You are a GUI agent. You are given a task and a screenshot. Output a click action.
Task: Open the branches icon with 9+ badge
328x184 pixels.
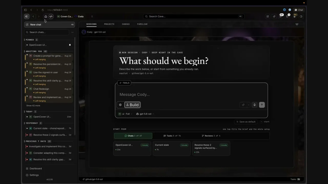pyautogui.click(x=281, y=16)
